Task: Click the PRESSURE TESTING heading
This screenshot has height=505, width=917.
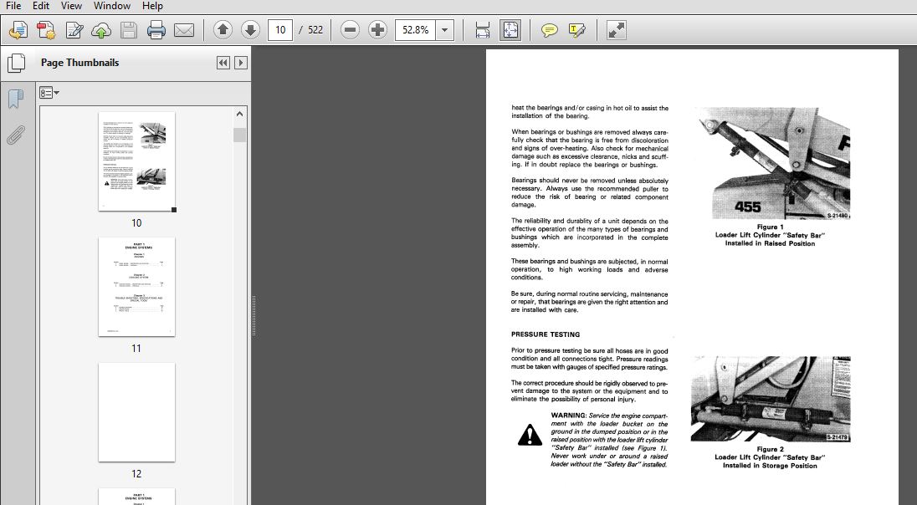Action: click(x=546, y=335)
